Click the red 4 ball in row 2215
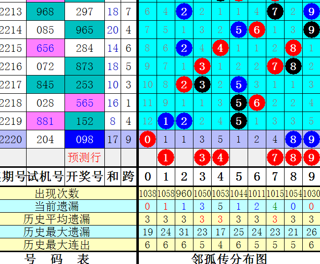Image resolution: width=320 pixels, height=264 pixels. pos(221,48)
